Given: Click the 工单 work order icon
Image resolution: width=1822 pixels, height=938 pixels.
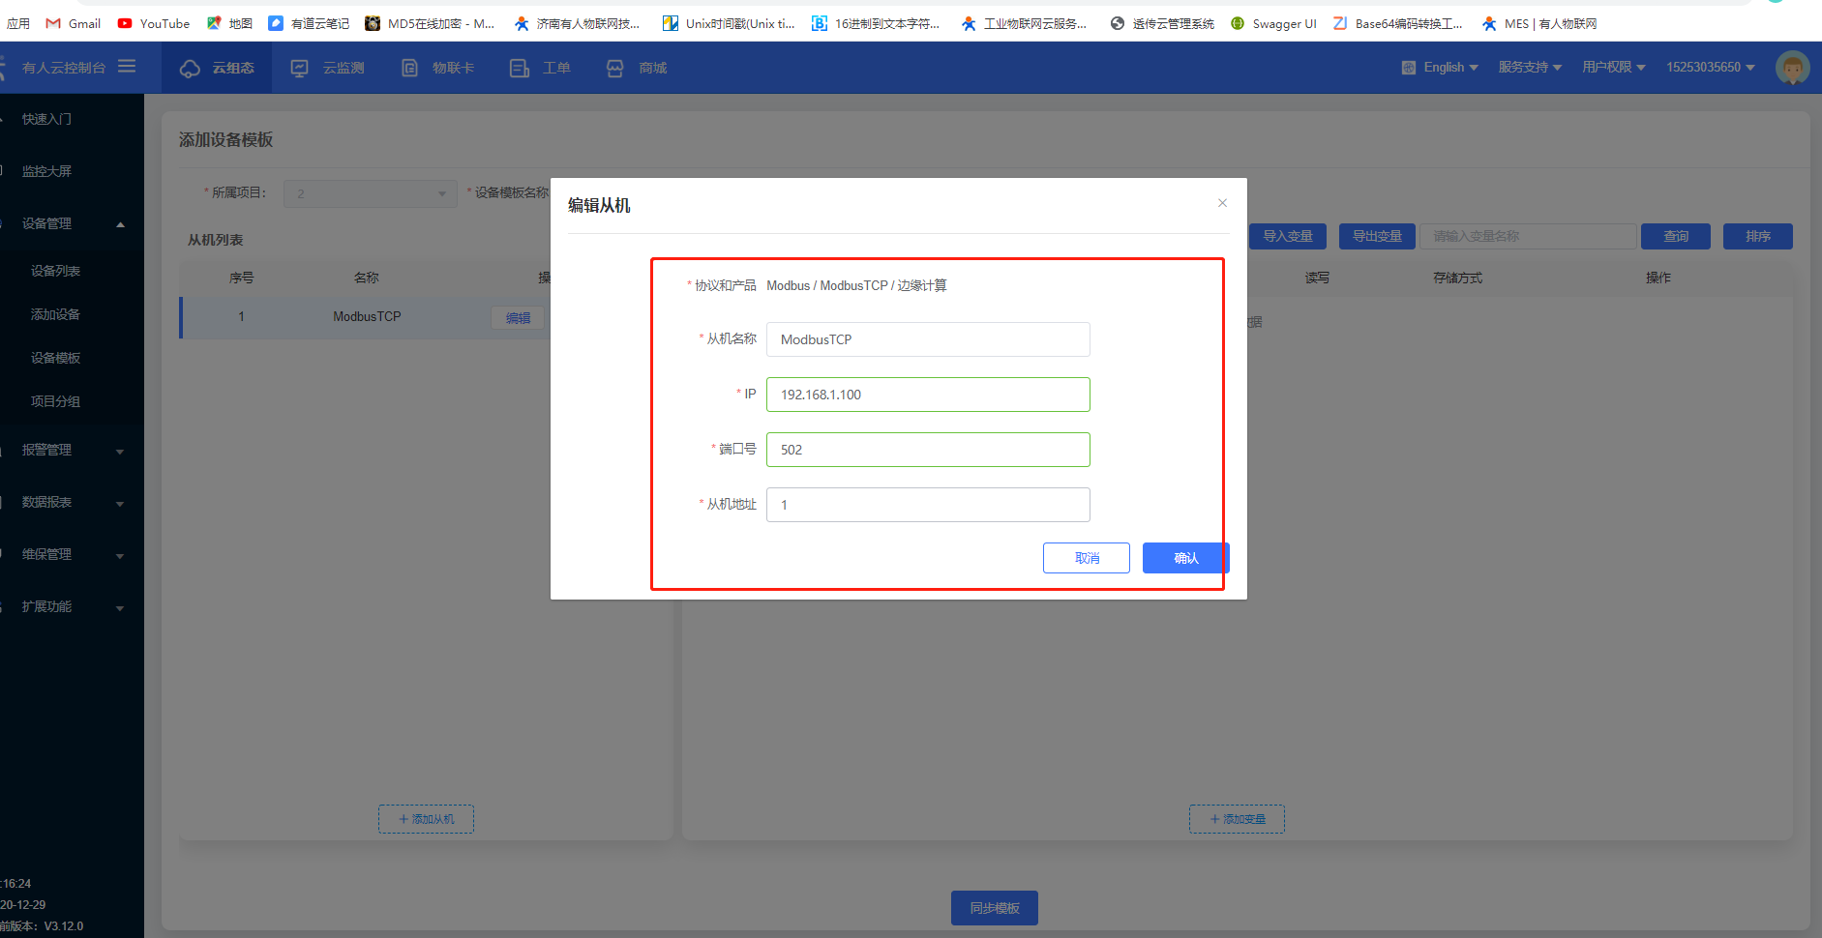Looking at the screenshot, I should click(x=520, y=68).
